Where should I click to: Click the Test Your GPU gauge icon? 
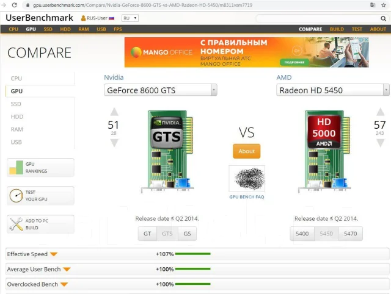click(16, 196)
